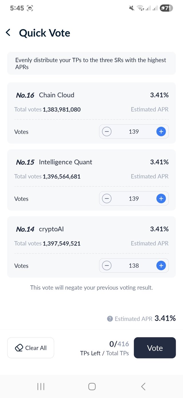Tap the Android navigation back button

click(x=143, y=387)
